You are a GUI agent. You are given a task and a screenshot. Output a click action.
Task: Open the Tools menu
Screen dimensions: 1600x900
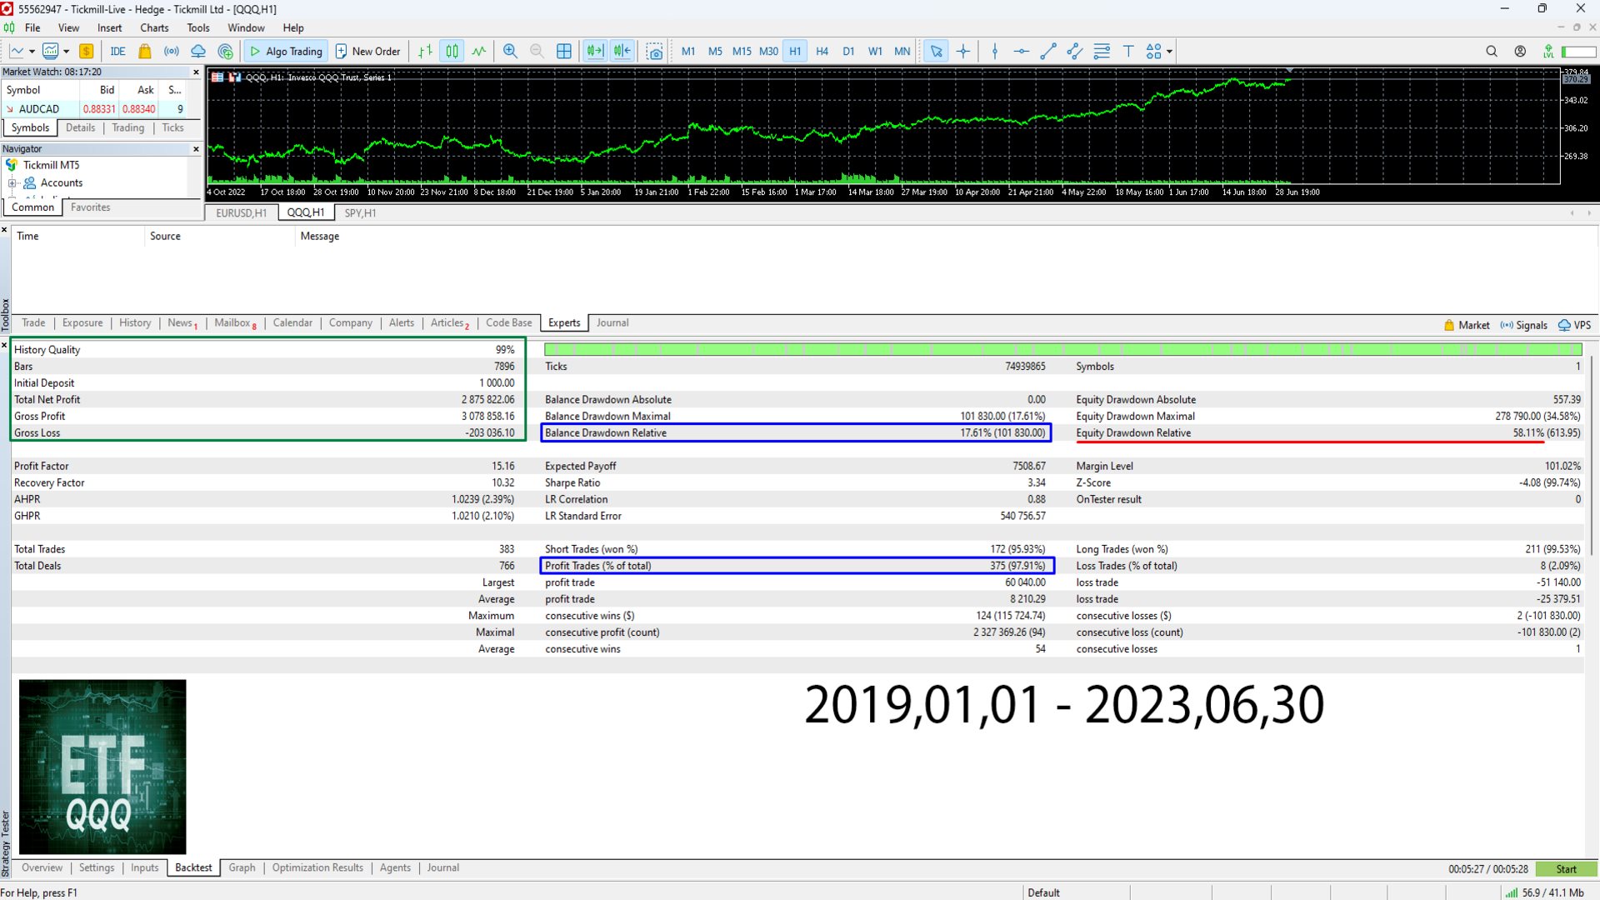click(198, 27)
